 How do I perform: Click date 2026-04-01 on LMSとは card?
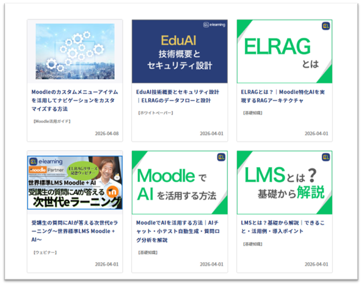316,264
